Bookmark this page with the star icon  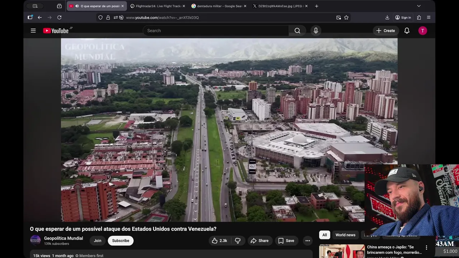[x=346, y=18]
